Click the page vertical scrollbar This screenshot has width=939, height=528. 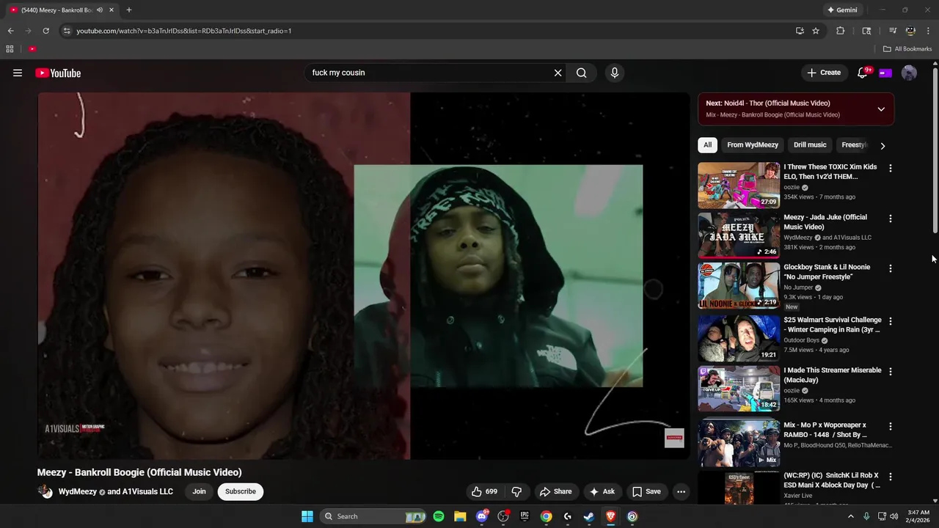[x=935, y=150]
